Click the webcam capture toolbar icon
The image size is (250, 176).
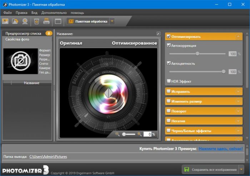click(25, 21)
